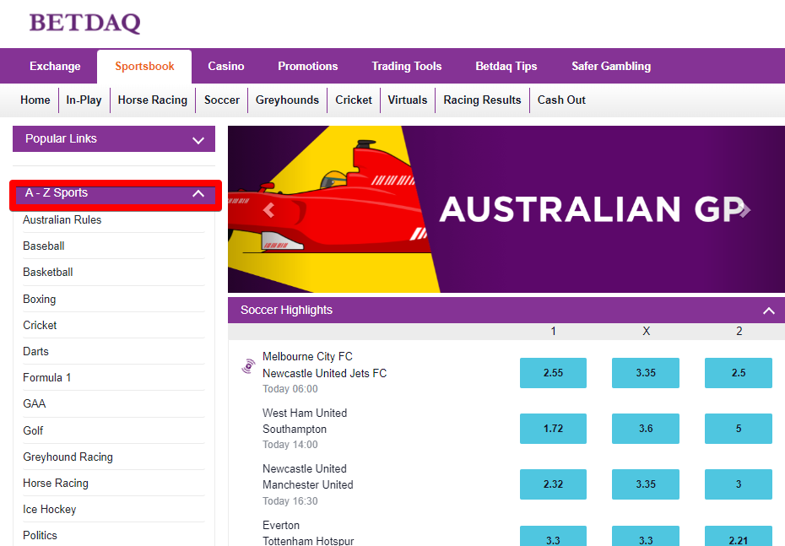
Task: Open Cash Out in the sub-navigation
Action: 561,100
